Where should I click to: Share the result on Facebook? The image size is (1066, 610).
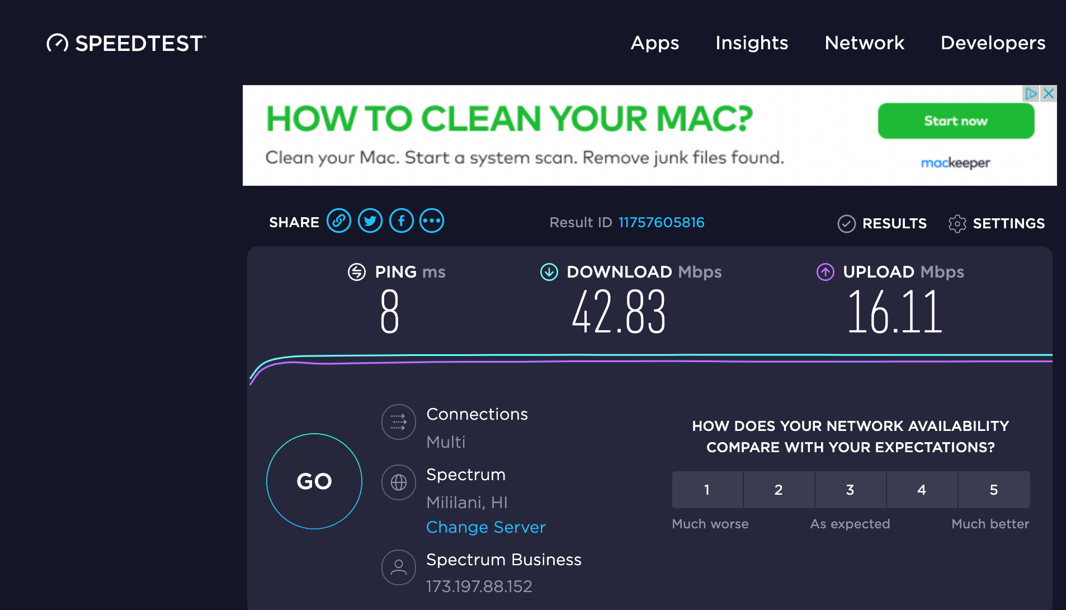[x=401, y=220]
